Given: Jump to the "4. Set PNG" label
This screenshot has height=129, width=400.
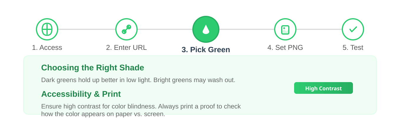Looking at the screenshot, I should click(285, 47).
